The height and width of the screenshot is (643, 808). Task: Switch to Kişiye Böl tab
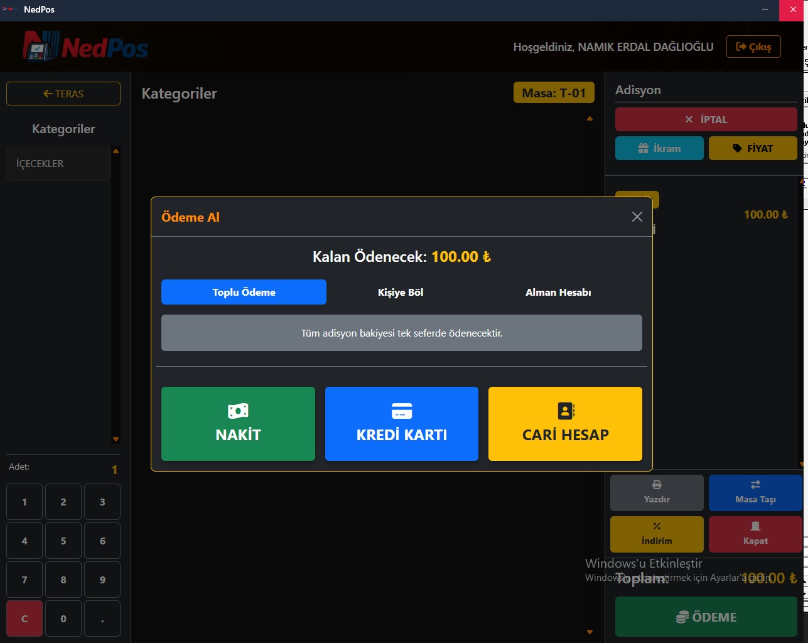401,292
